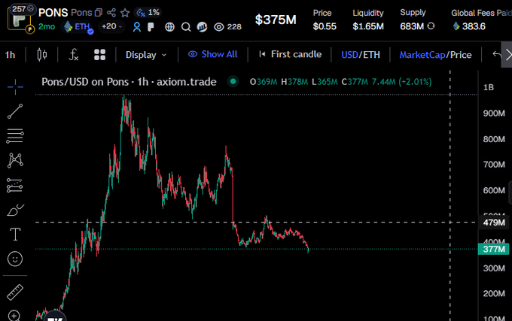Select the trend line drawing tool
This screenshot has width=512, height=321.
pyautogui.click(x=15, y=111)
